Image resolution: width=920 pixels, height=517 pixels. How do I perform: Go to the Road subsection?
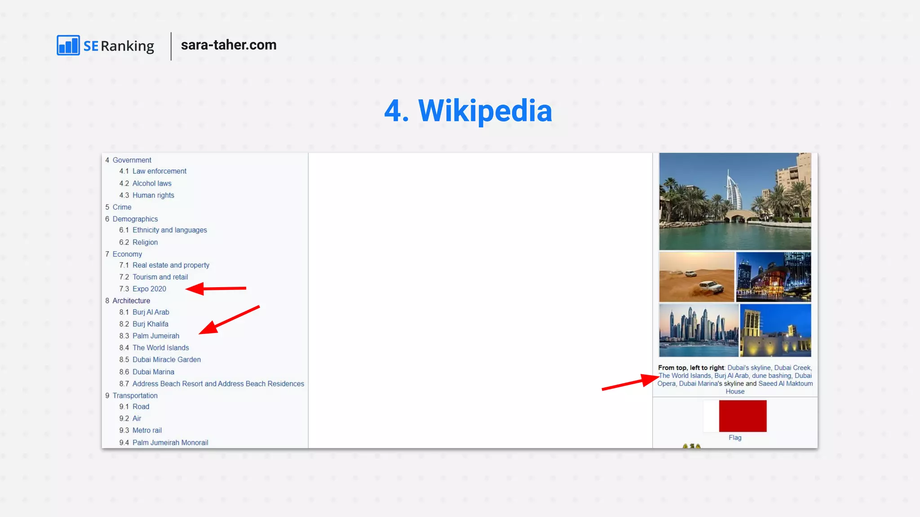point(141,407)
